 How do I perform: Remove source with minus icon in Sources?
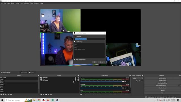[x=43, y=95]
